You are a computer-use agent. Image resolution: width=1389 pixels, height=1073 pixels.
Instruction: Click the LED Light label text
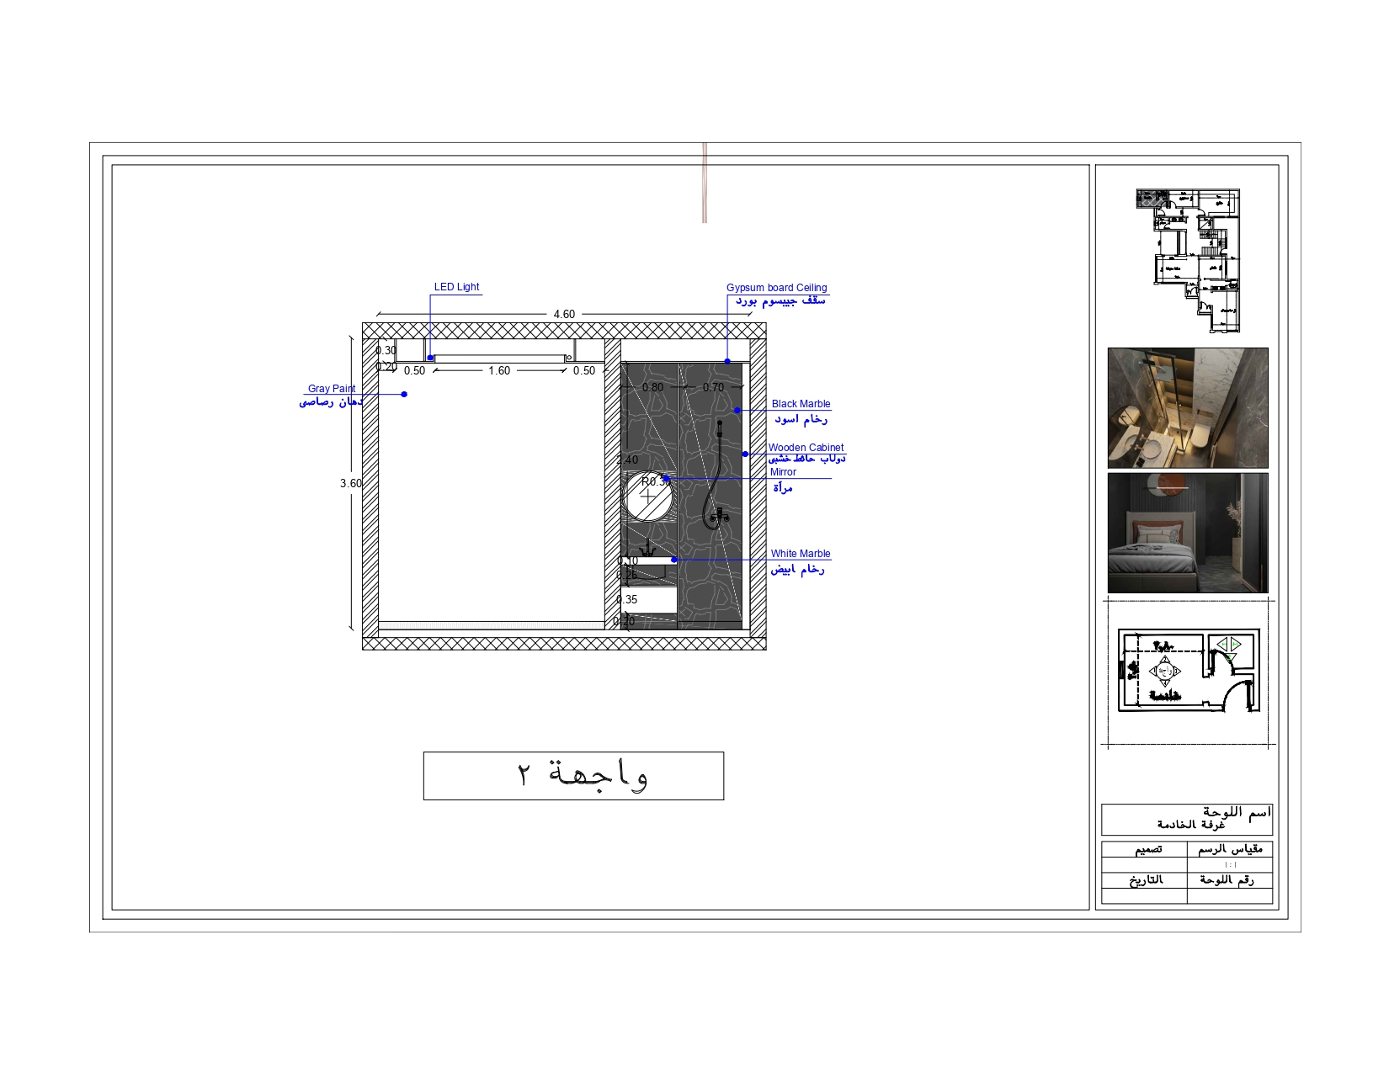coord(456,287)
